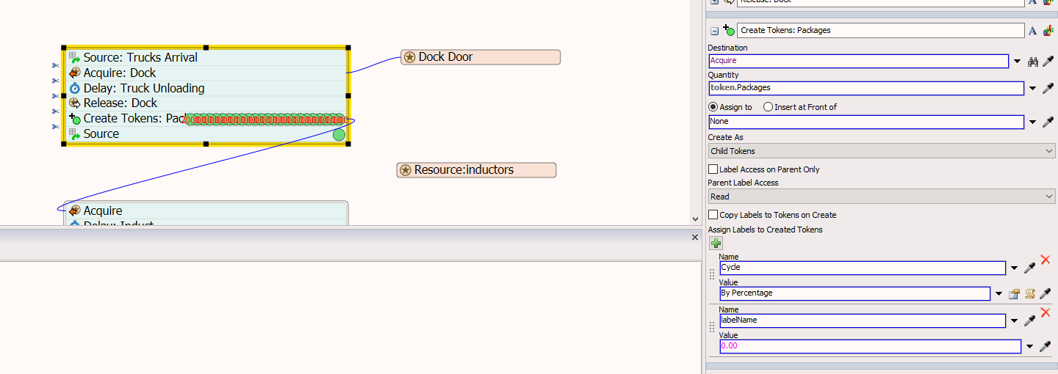Click the labelName value field showing 0.00
The height and width of the screenshot is (374, 1058).
pyautogui.click(x=870, y=346)
